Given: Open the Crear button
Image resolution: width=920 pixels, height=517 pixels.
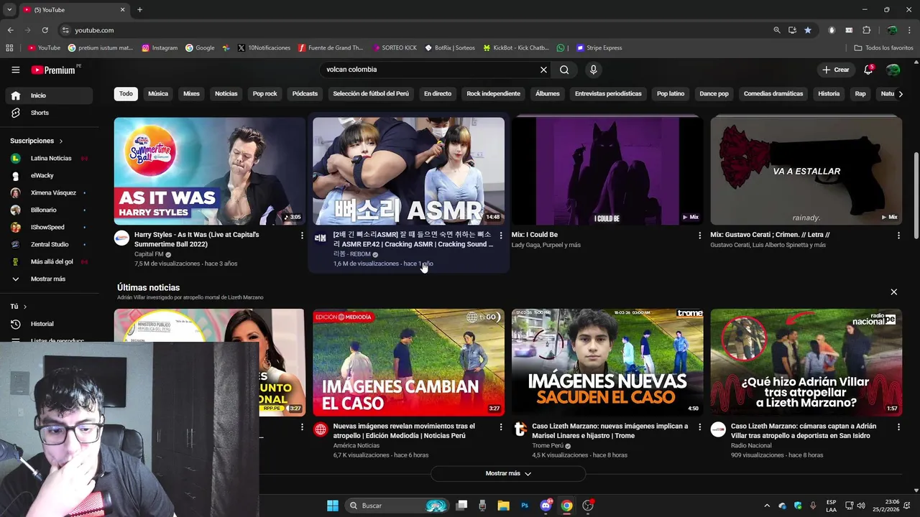Looking at the screenshot, I should (835, 70).
